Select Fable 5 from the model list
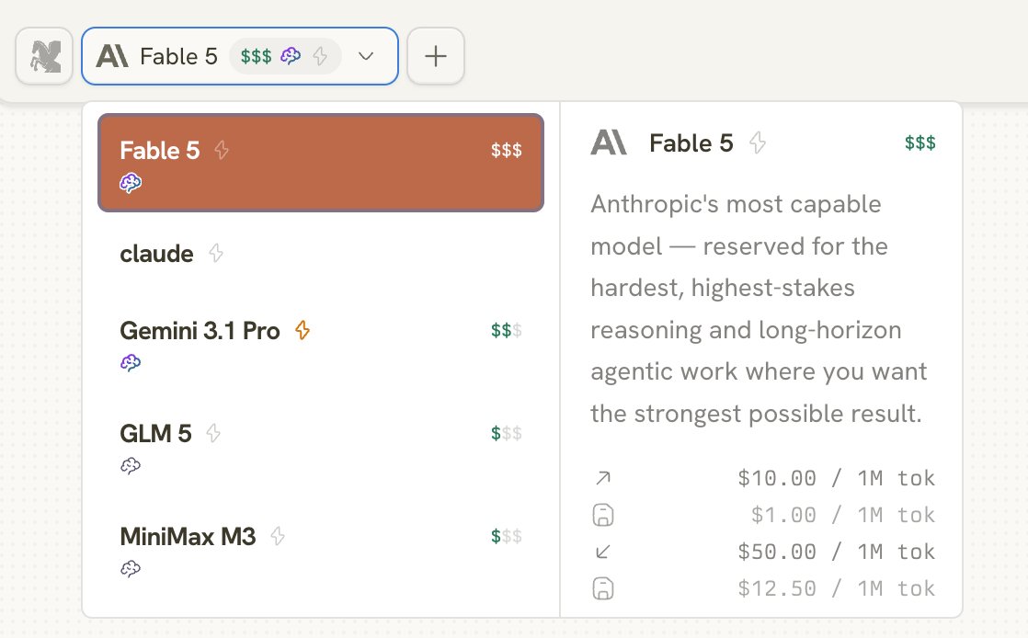The width and height of the screenshot is (1028, 638). [321, 163]
